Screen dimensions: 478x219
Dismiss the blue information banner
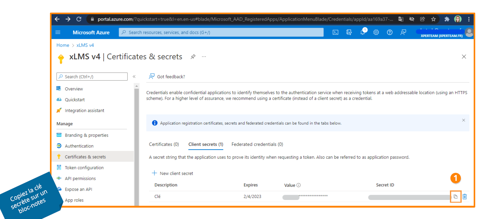pyautogui.click(x=463, y=120)
